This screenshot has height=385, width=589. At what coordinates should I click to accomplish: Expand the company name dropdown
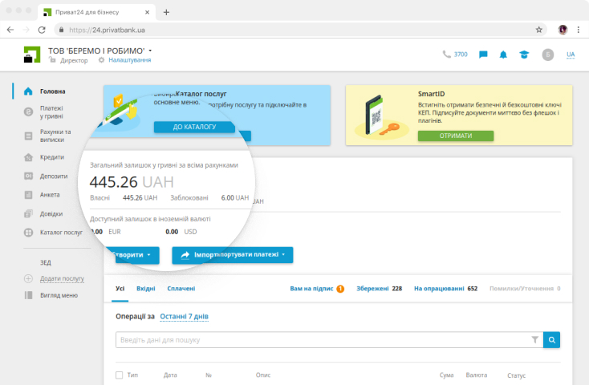[149, 51]
